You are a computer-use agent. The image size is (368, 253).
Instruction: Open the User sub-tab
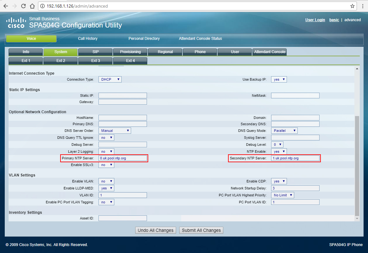coord(235,52)
